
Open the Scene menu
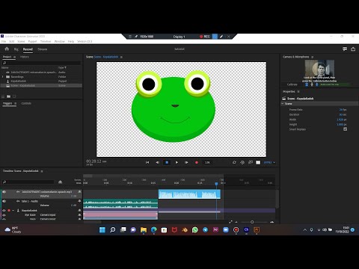(21, 41)
